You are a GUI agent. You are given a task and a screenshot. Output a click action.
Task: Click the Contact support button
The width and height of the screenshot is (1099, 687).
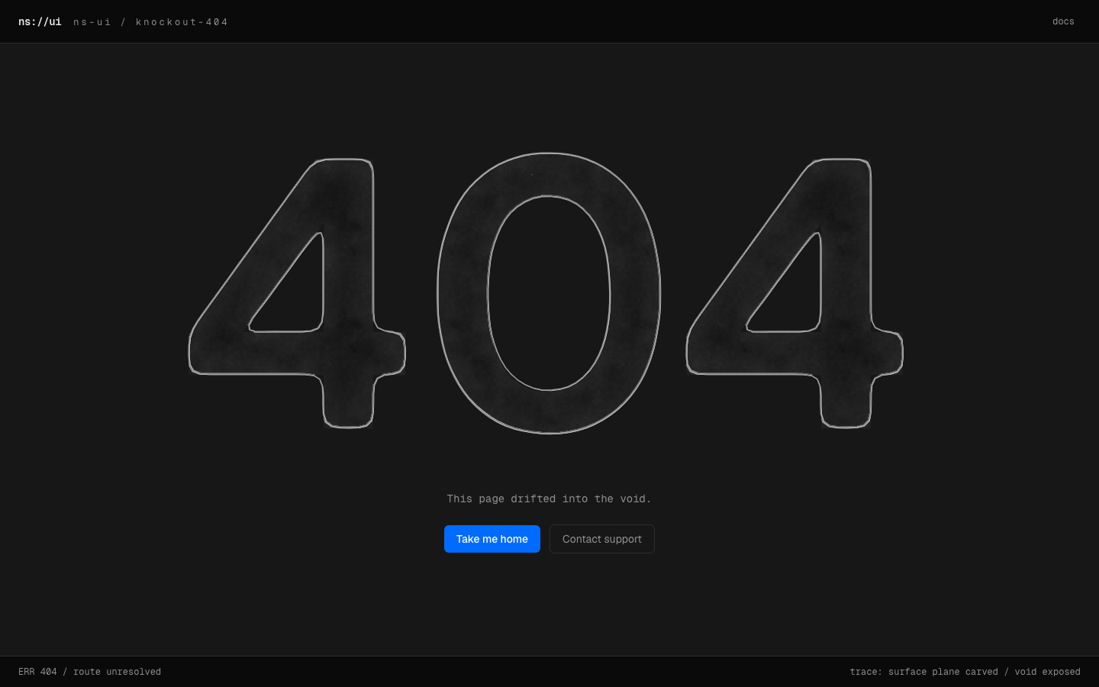(602, 539)
